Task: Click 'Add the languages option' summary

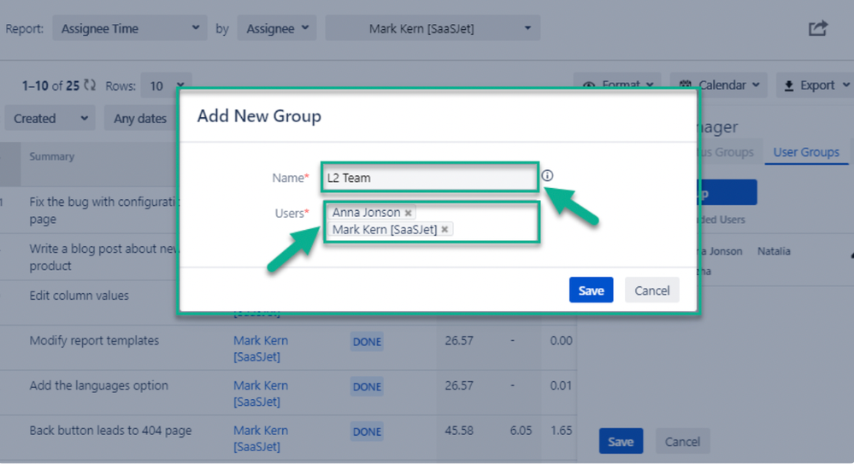Action: tap(98, 385)
